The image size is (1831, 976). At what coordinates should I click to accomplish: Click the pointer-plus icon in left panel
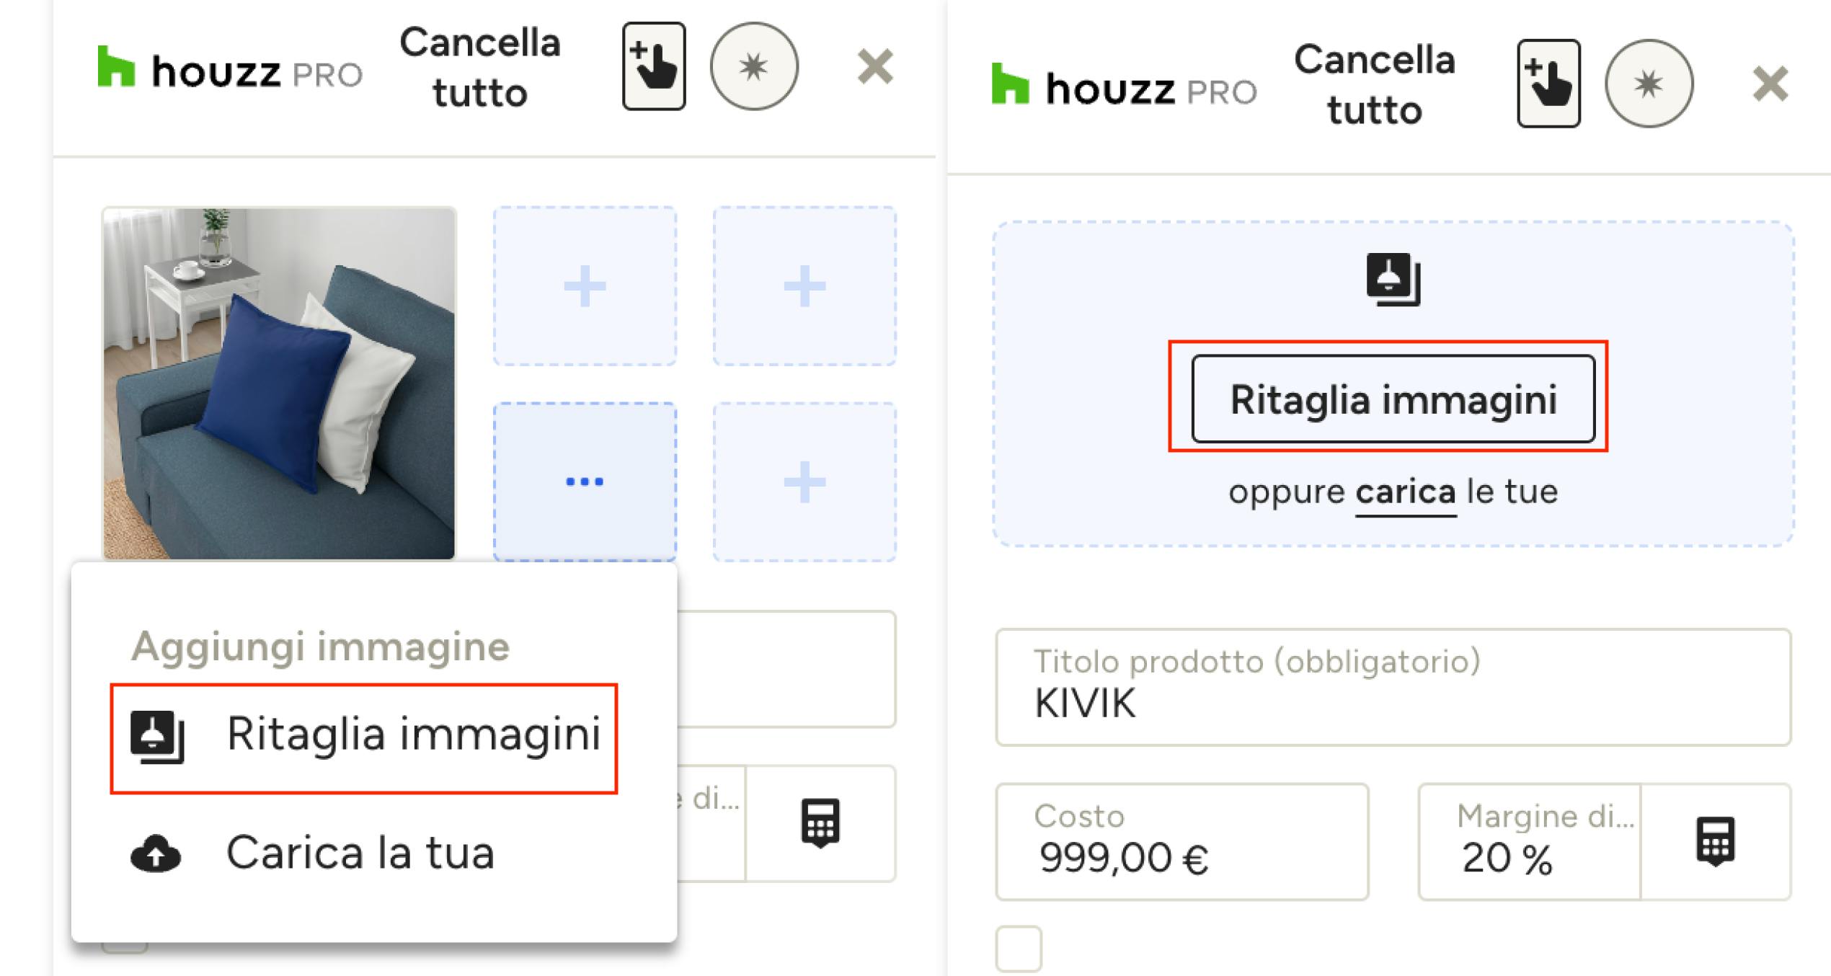[654, 66]
